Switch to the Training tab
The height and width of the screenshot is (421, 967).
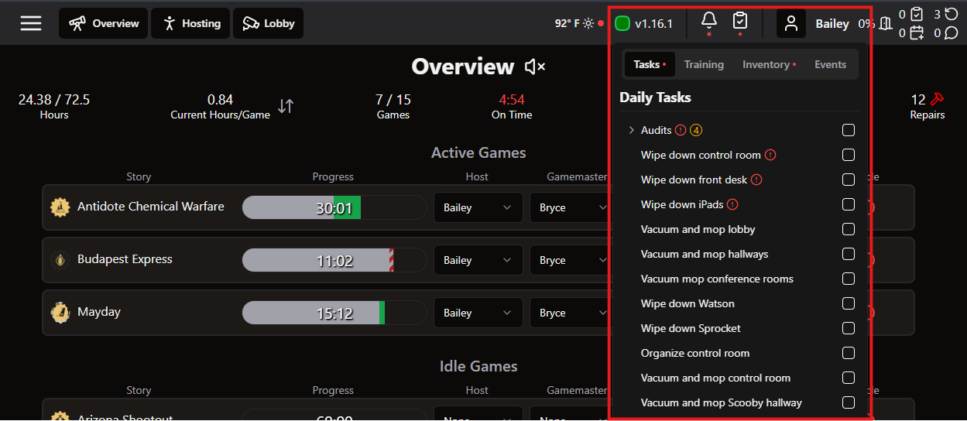pos(704,64)
